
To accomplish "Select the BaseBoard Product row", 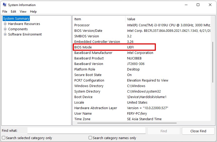I will tap(142, 58).
